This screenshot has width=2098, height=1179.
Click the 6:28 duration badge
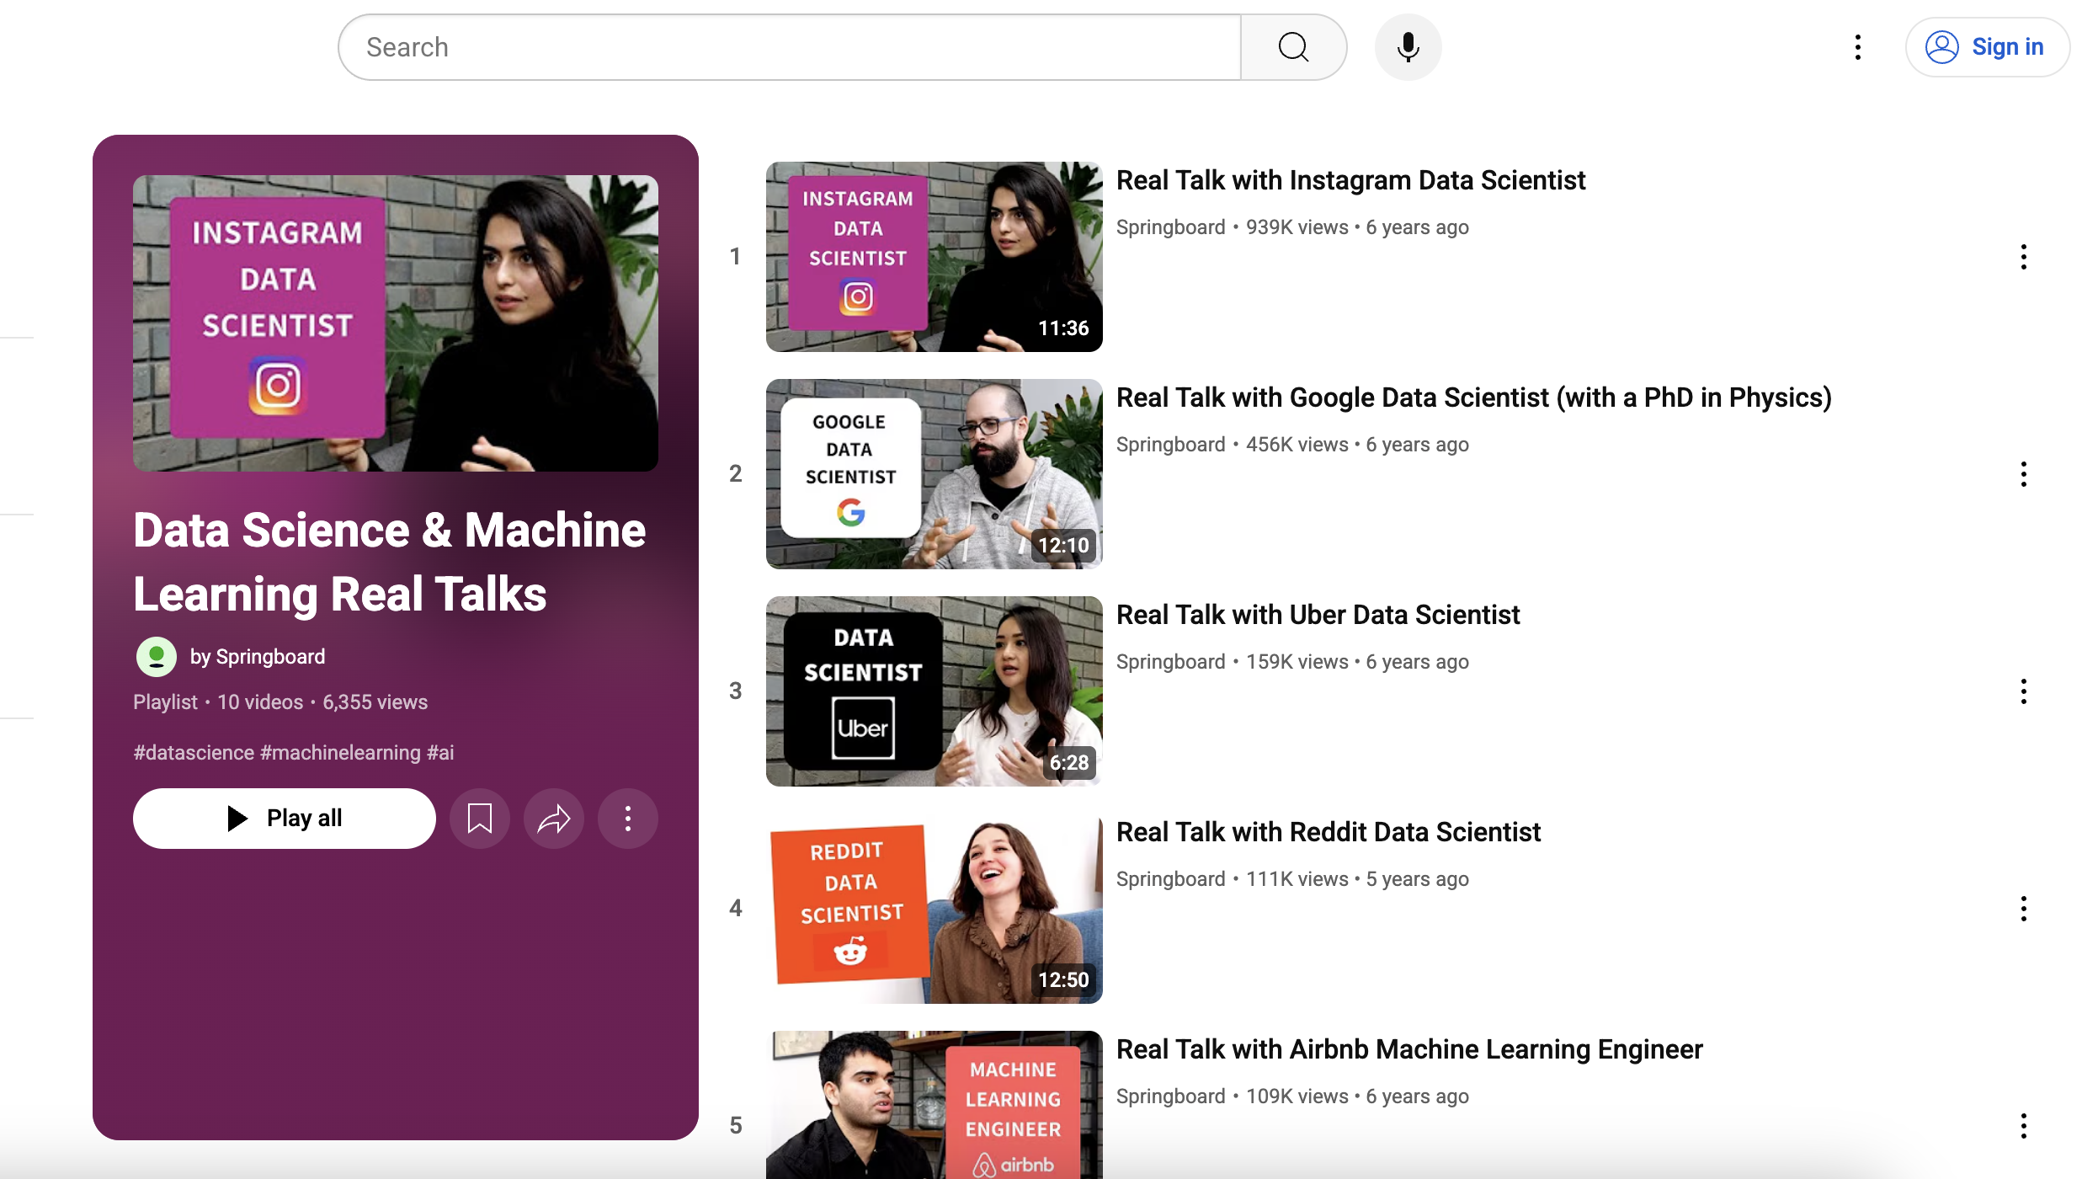point(1069,763)
